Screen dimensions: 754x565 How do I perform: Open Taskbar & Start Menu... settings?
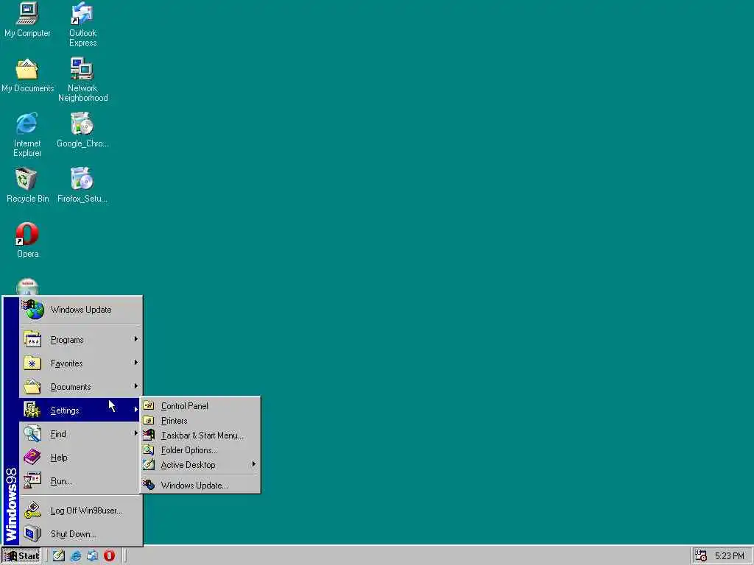[200, 436]
